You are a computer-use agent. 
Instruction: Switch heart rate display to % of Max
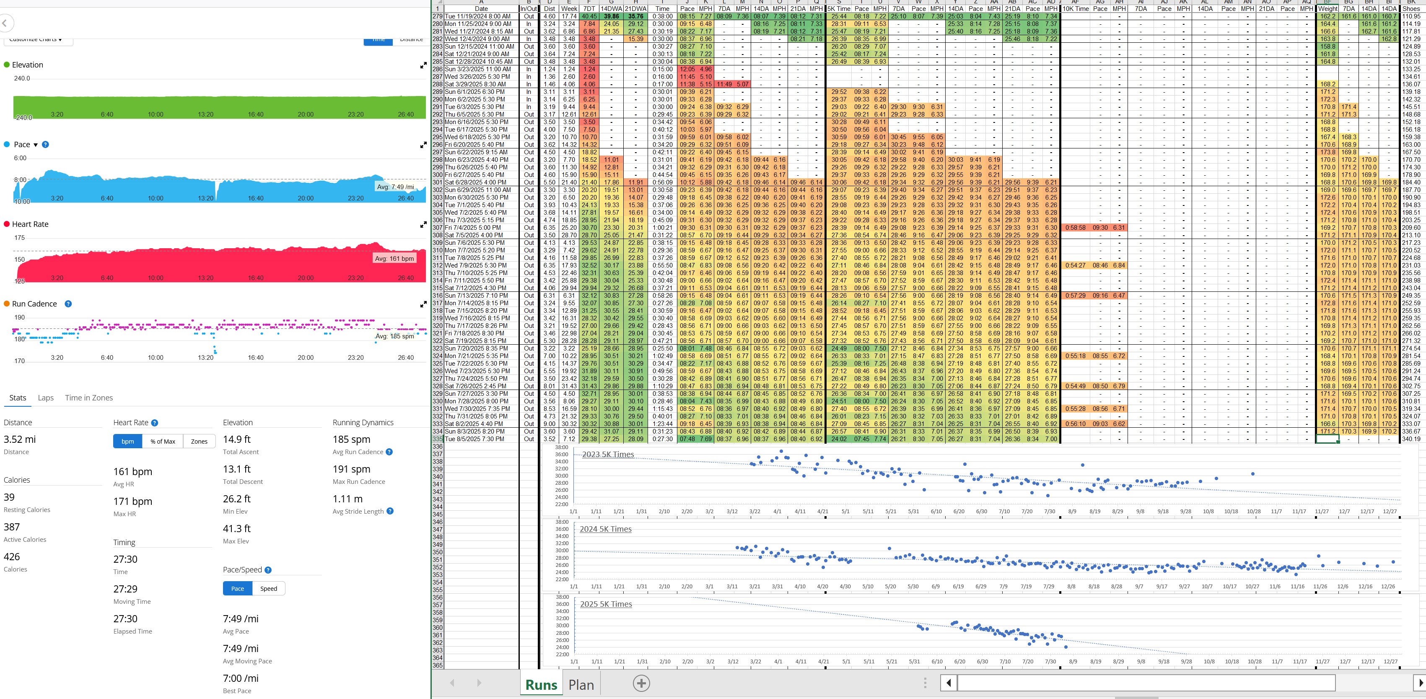point(163,442)
